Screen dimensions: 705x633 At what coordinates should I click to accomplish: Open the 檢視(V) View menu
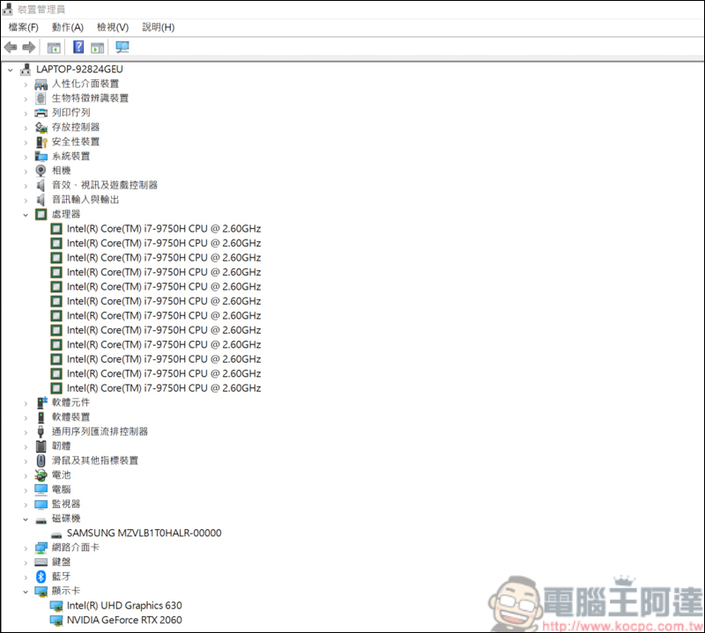point(113,27)
